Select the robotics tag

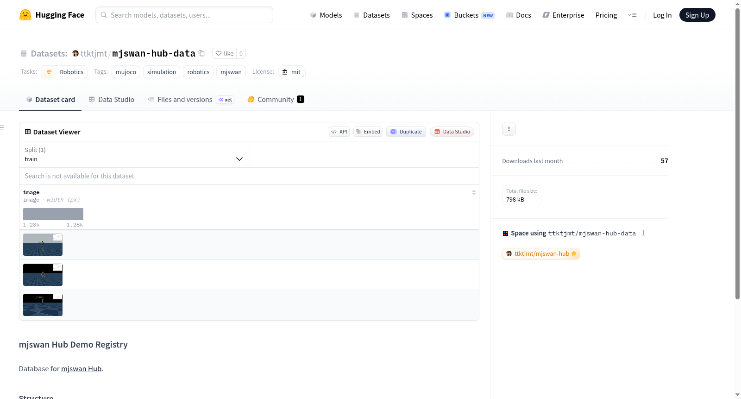[198, 72]
